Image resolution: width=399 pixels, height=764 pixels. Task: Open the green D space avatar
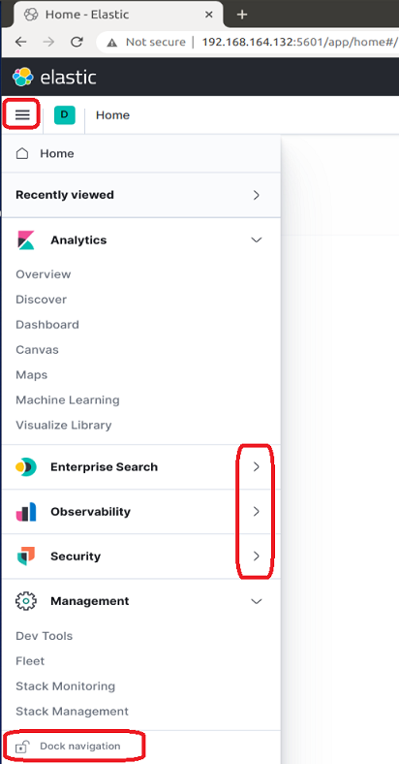tap(64, 115)
